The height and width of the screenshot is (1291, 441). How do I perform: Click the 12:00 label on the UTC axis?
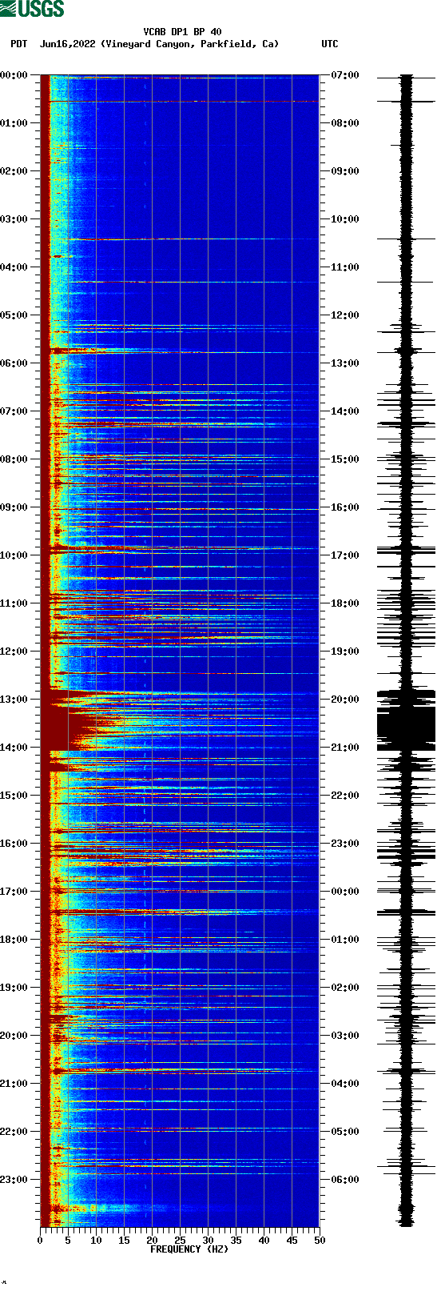click(345, 315)
